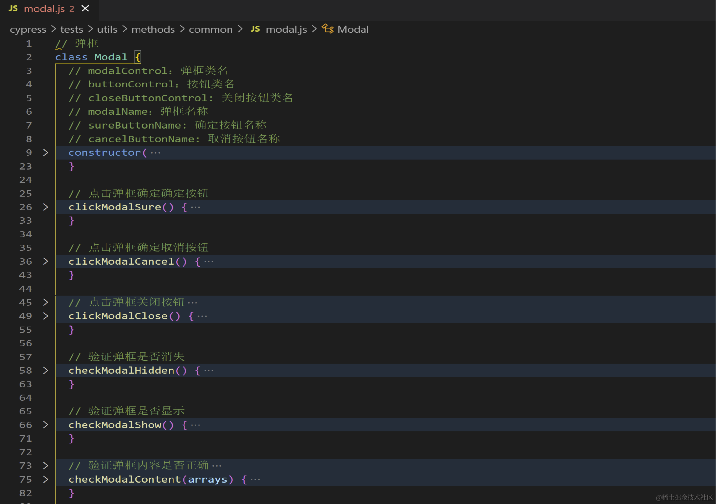
Task: Open the methods breadcrumb segment
Action: (153, 29)
